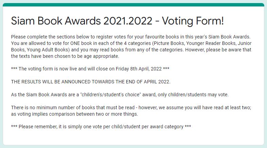Click the teal accent bar atop the form

point(133,5)
